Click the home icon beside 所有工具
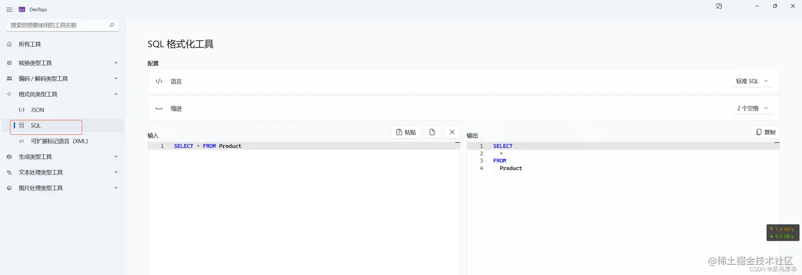The width and height of the screenshot is (802, 275). pyautogui.click(x=9, y=44)
